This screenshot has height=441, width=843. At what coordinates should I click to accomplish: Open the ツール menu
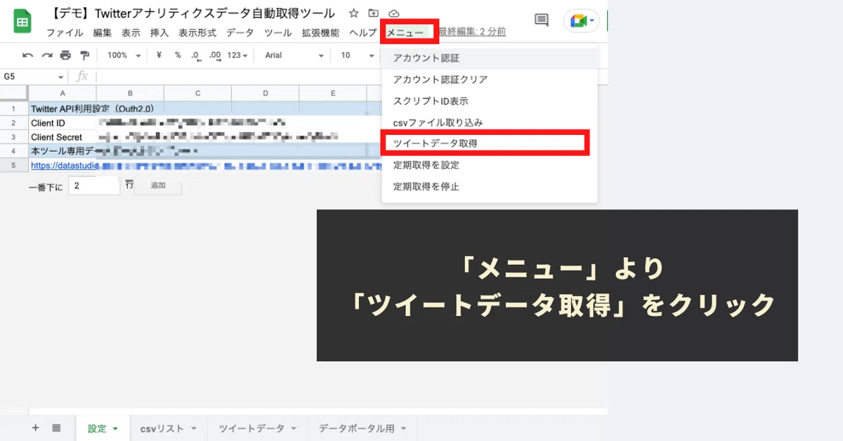click(278, 32)
